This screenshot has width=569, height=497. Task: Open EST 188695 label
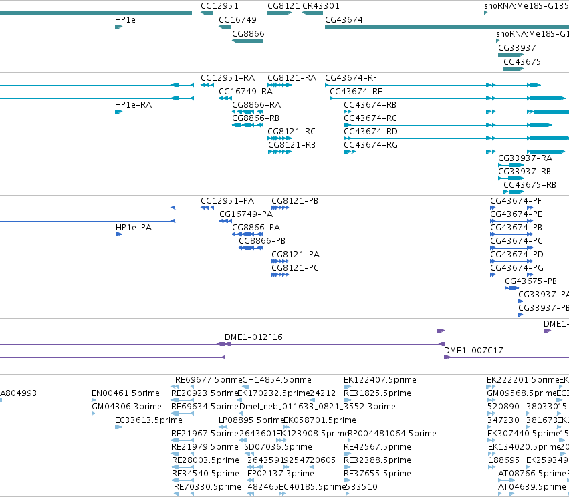pos(504,460)
